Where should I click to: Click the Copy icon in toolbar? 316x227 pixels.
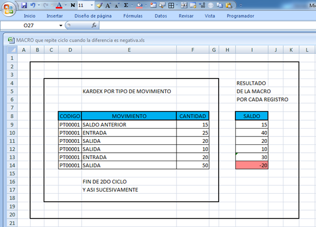click(x=220, y=5)
